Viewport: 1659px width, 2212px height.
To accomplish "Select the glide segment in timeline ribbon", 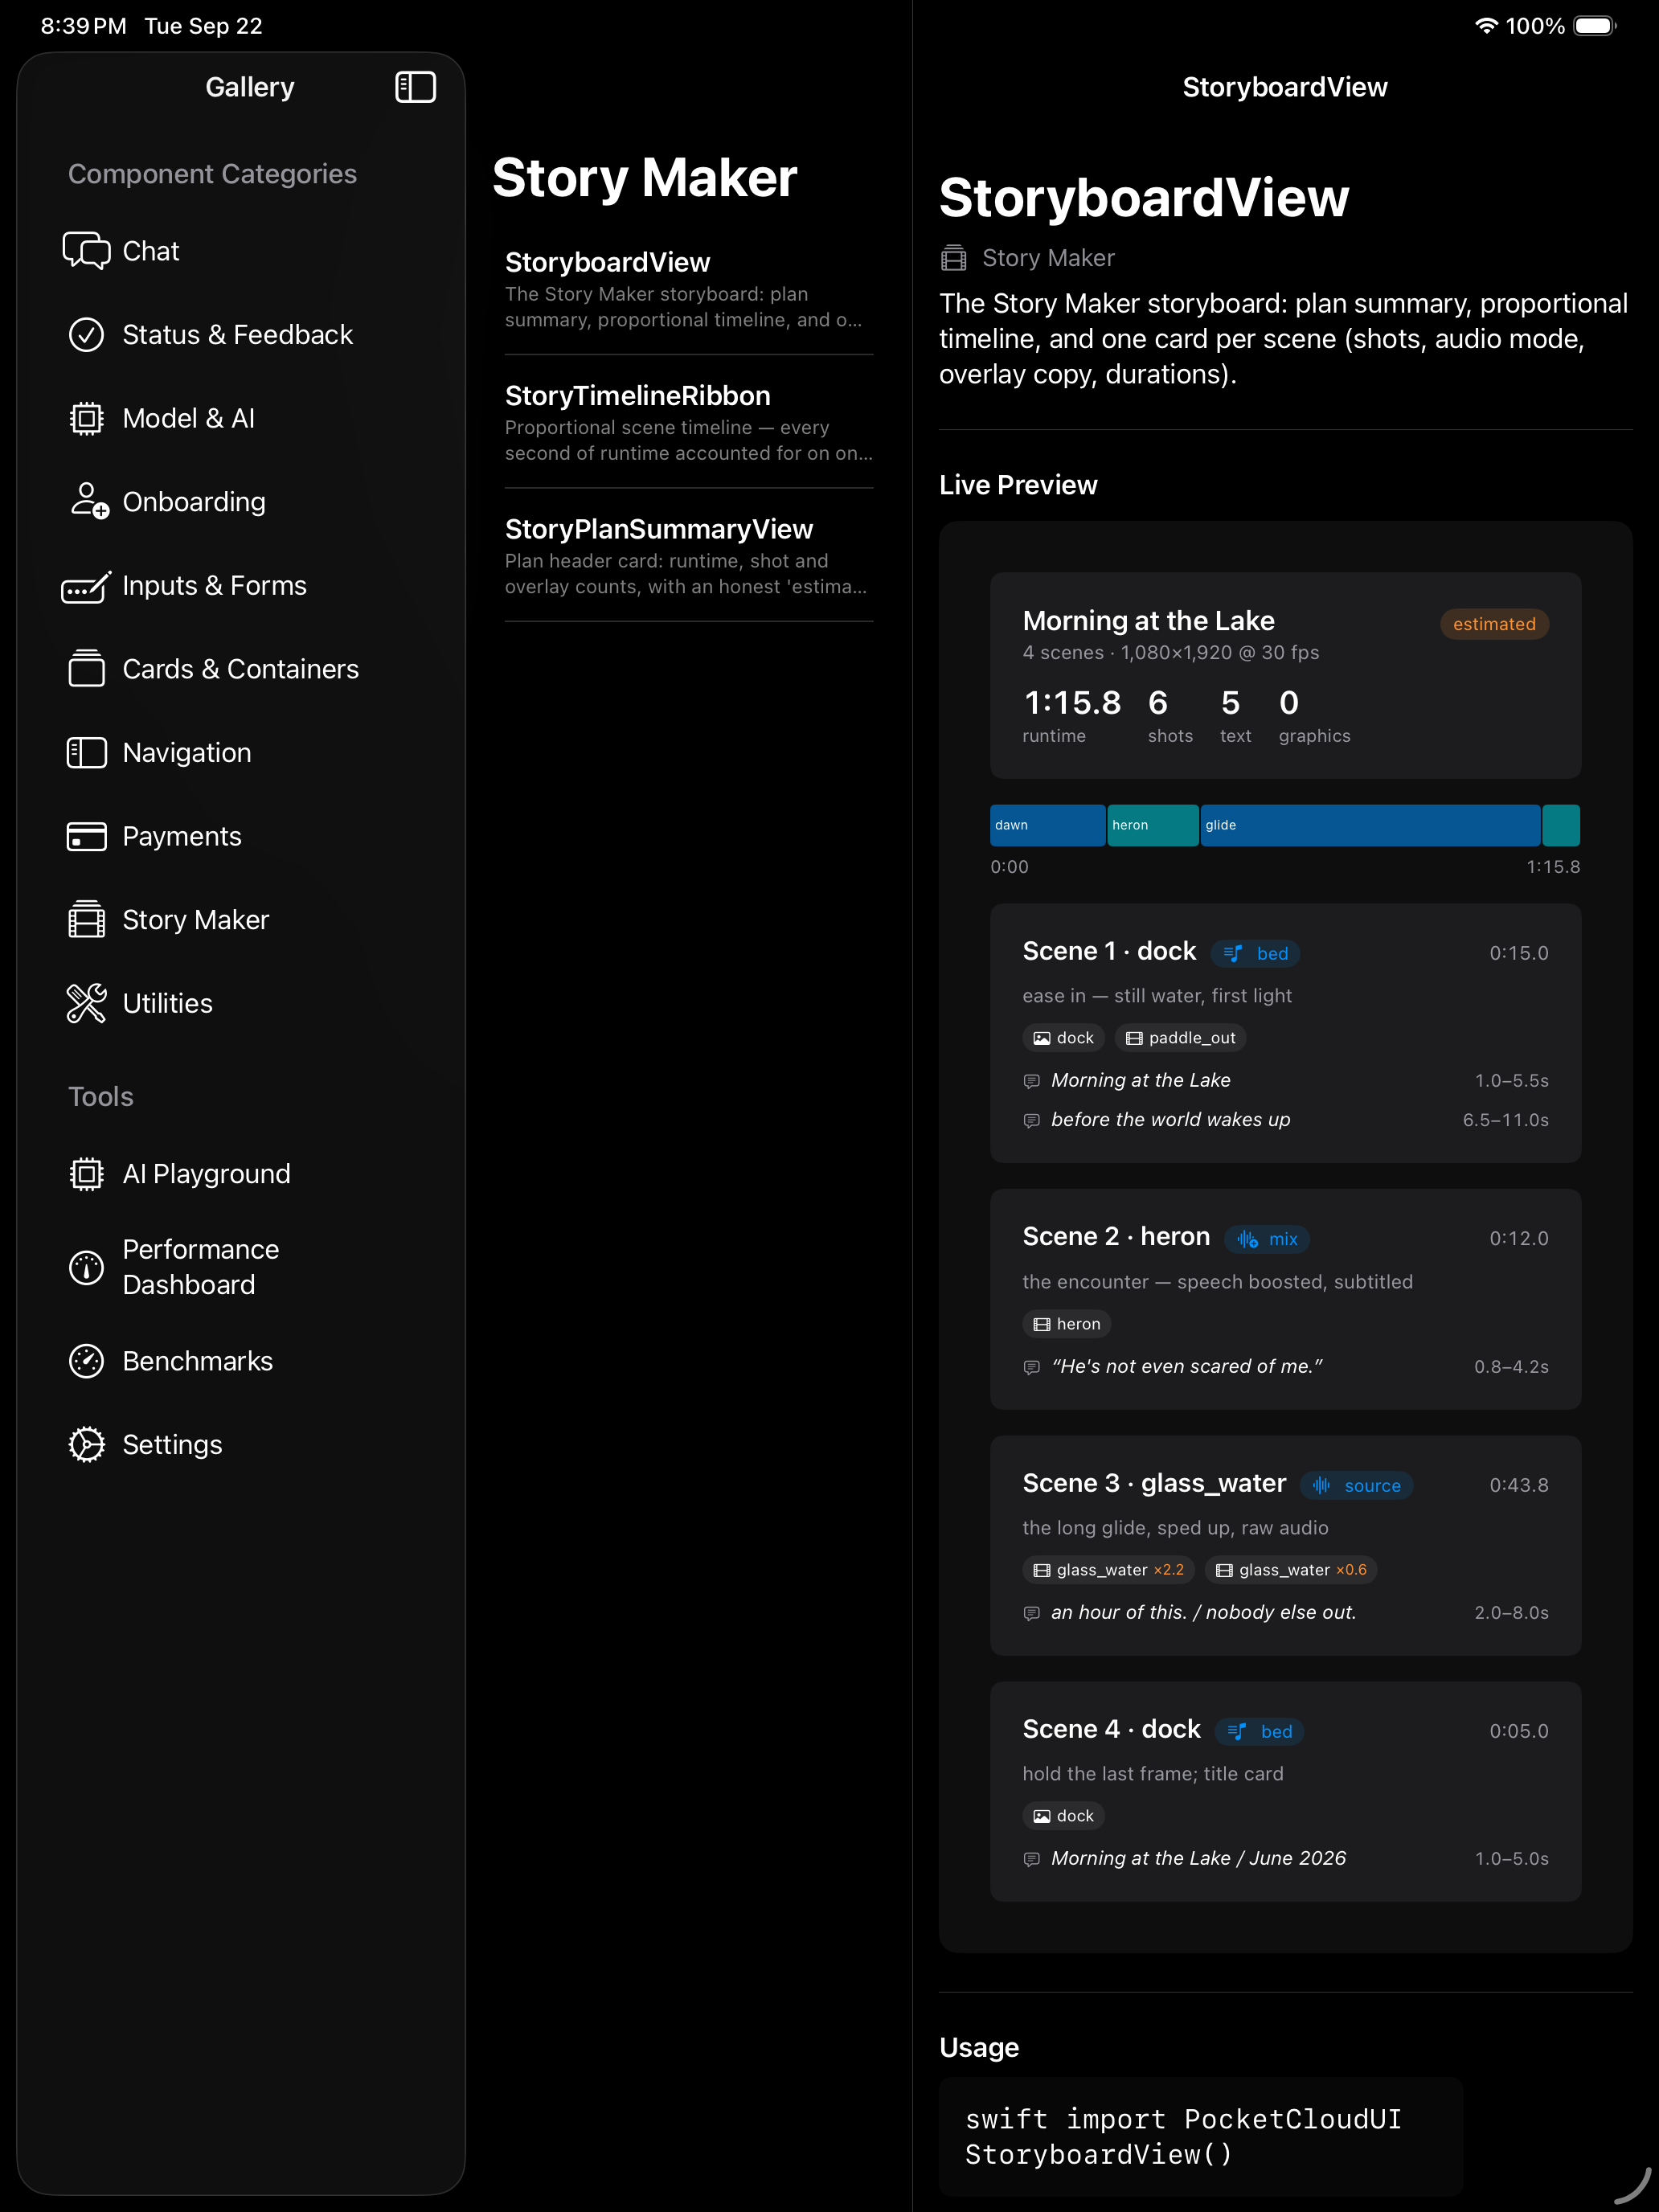I will pyautogui.click(x=1370, y=825).
